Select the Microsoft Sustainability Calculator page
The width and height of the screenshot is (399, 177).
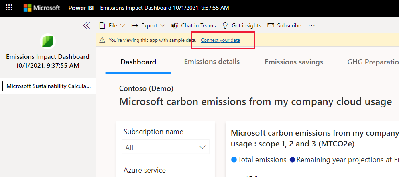(x=48, y=86)
